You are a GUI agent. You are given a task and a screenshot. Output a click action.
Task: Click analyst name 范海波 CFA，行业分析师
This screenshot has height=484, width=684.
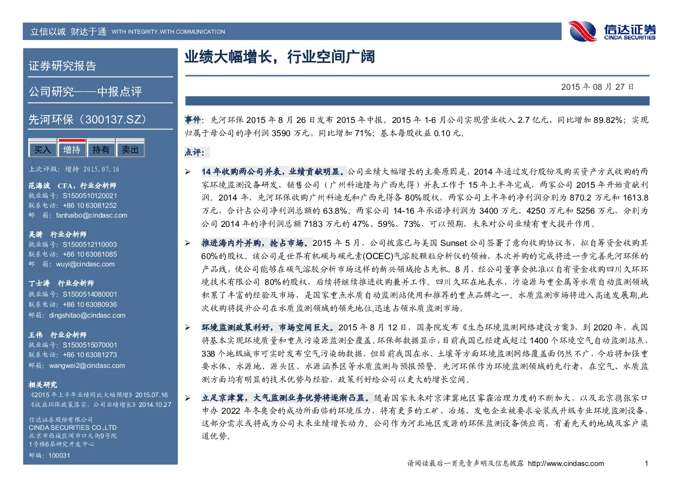(72, 185)
